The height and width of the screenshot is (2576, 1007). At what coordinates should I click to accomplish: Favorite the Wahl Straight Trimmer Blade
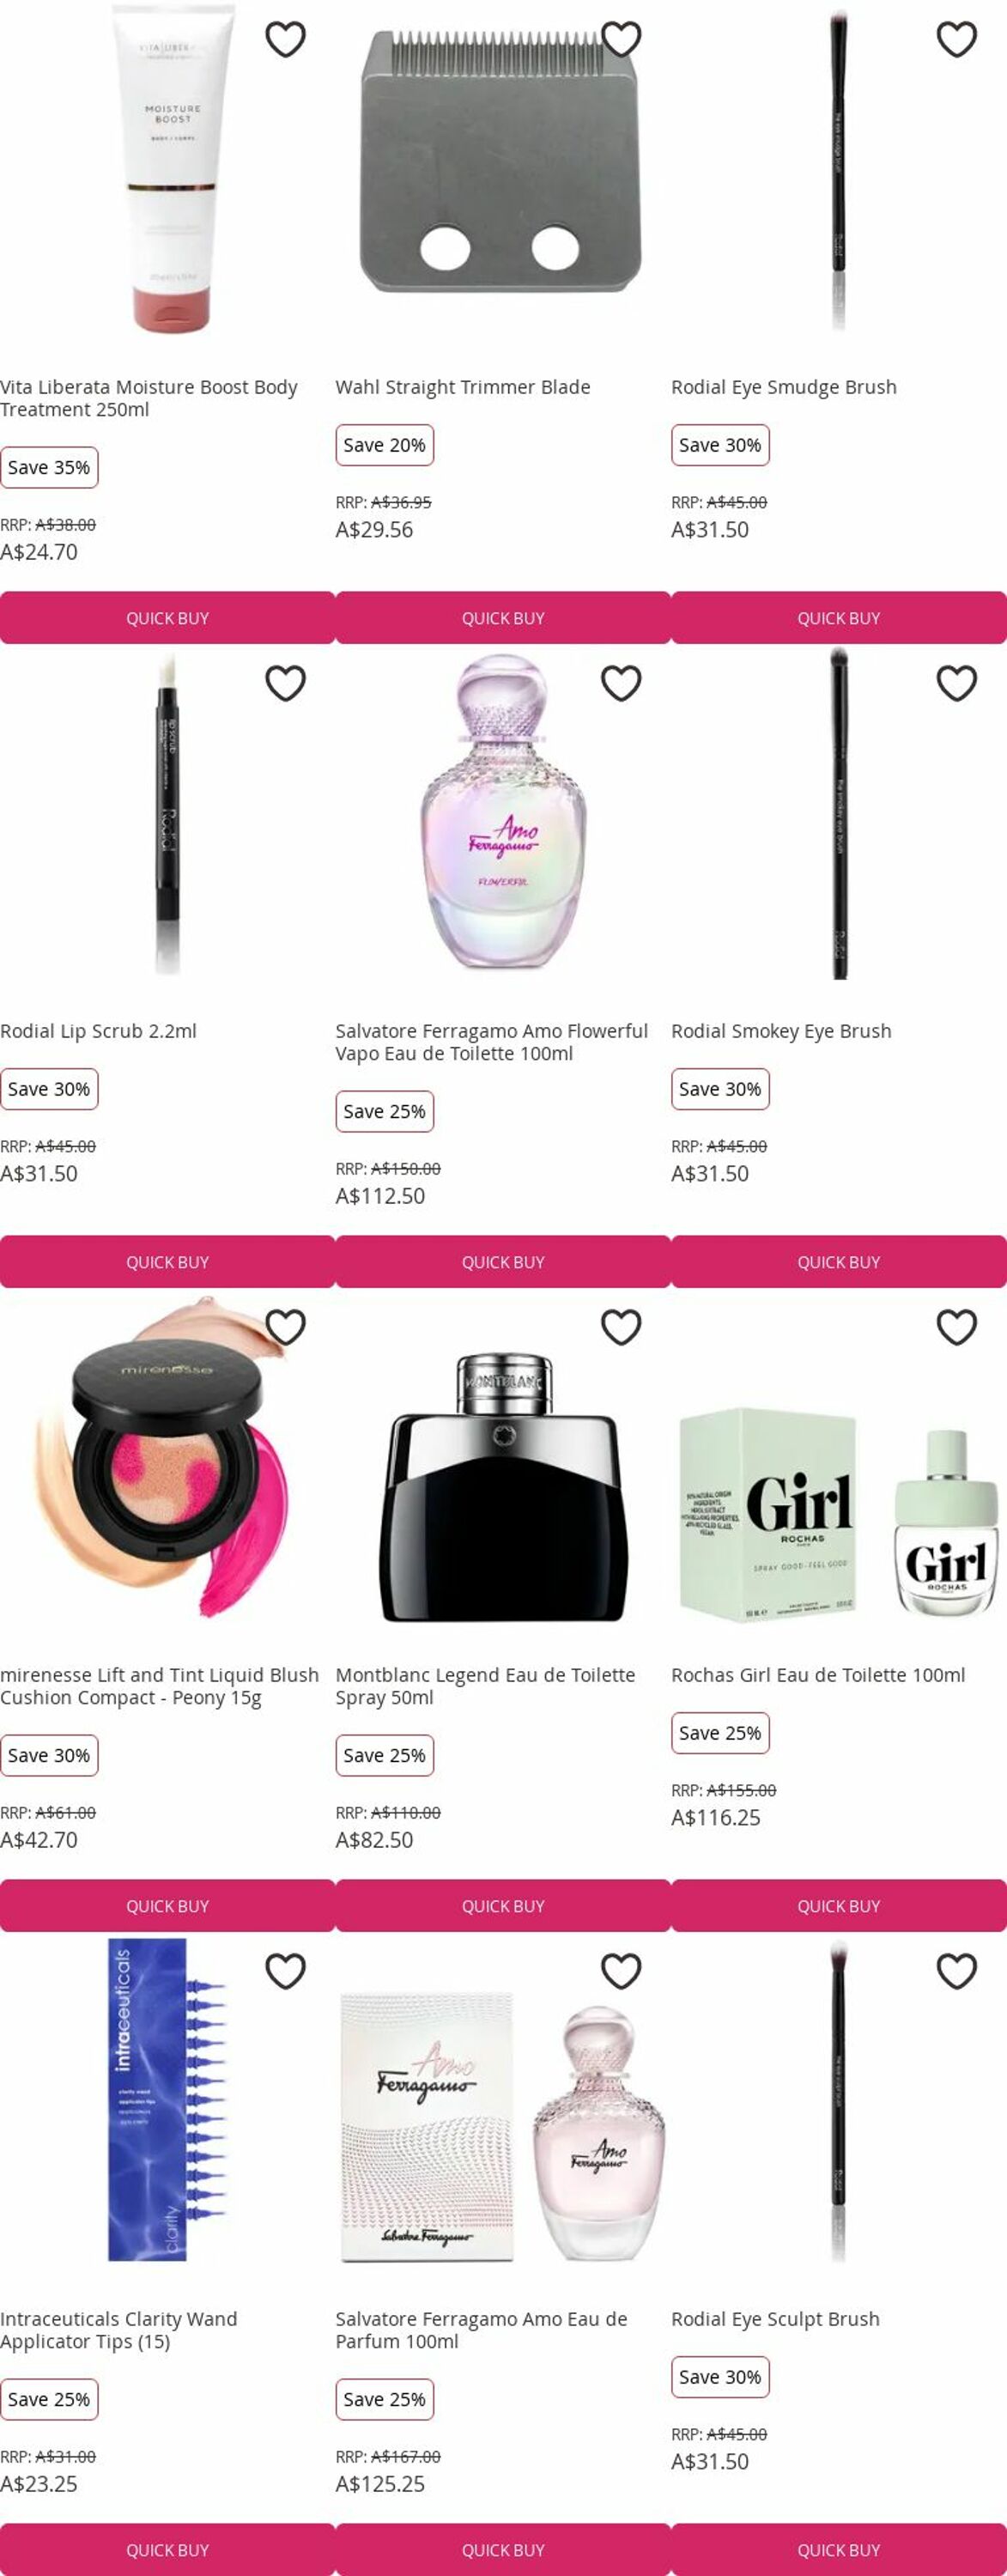tap(621, 40)
